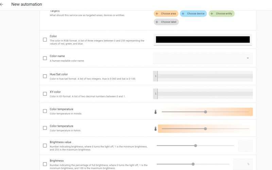The width and height of the screenshot is (272, 170).
Task: Click the black RGB color swatch
Action: point(203,40)
